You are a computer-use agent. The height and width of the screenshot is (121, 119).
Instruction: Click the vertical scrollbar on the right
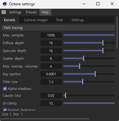(x=117, y=32)
